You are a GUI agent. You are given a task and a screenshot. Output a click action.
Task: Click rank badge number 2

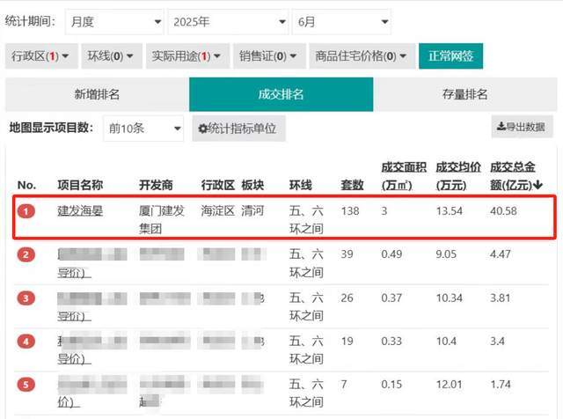[x=26, y=254]
